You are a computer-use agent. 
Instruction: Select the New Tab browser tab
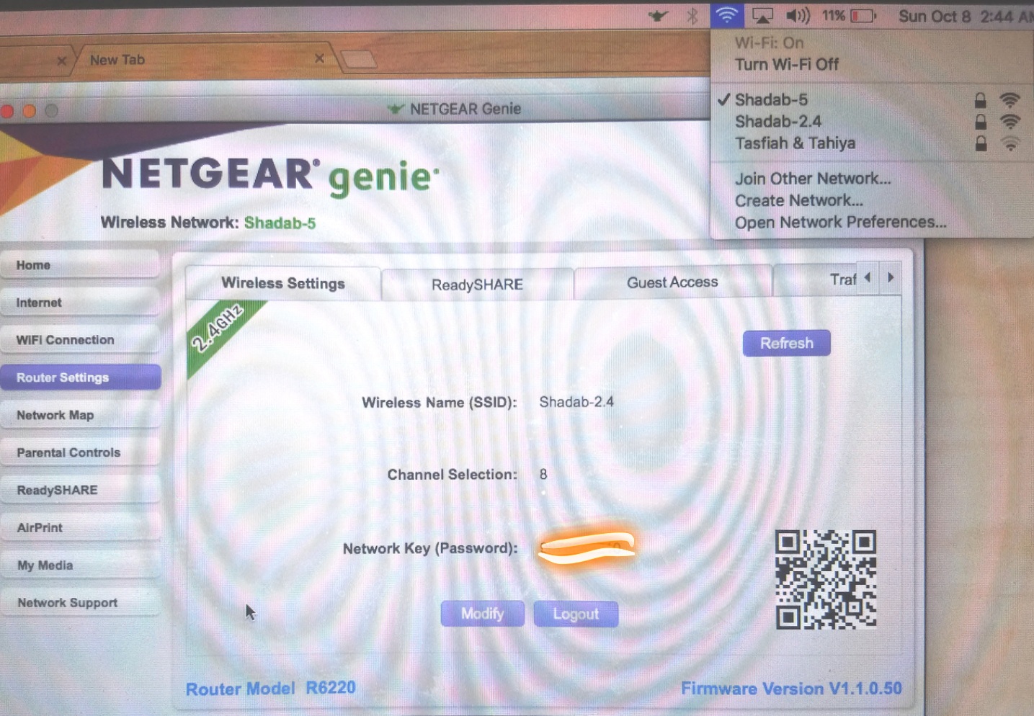(205, 59)
